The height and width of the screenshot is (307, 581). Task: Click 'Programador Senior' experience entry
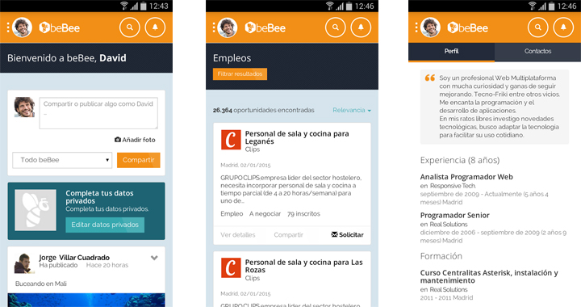pyautogui.click(x=454, y=216)
